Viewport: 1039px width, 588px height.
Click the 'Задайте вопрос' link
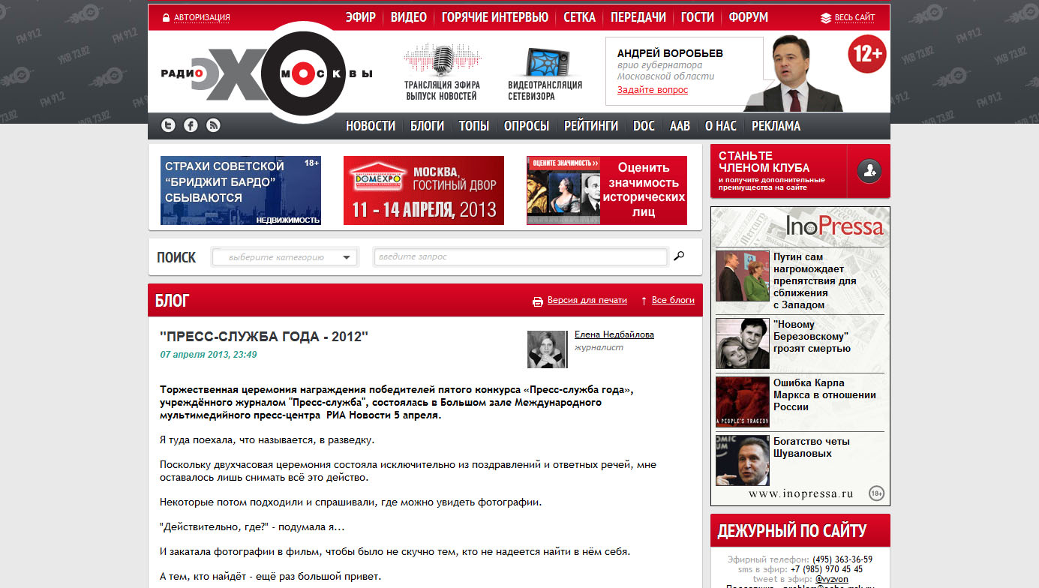tap(652, 90)
